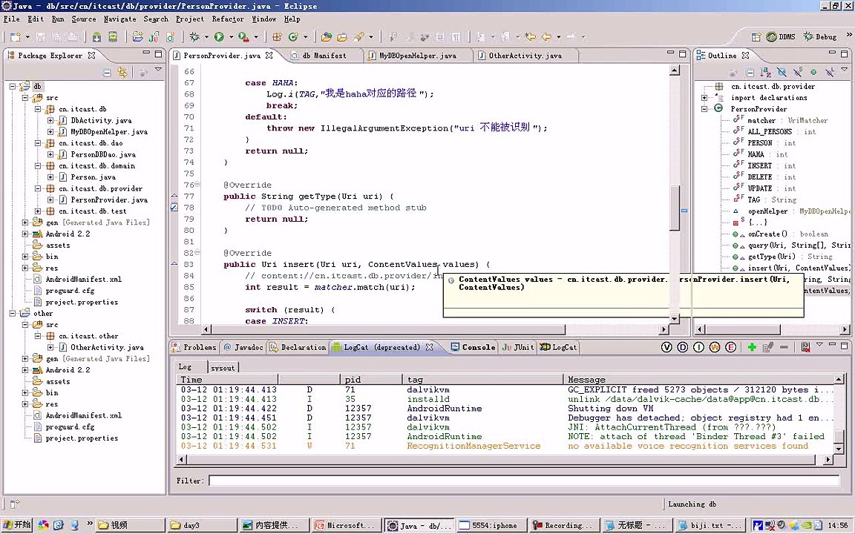Click the Windows Start button on taskbar
Screen dimensions: 855x534
click(16, 525)
